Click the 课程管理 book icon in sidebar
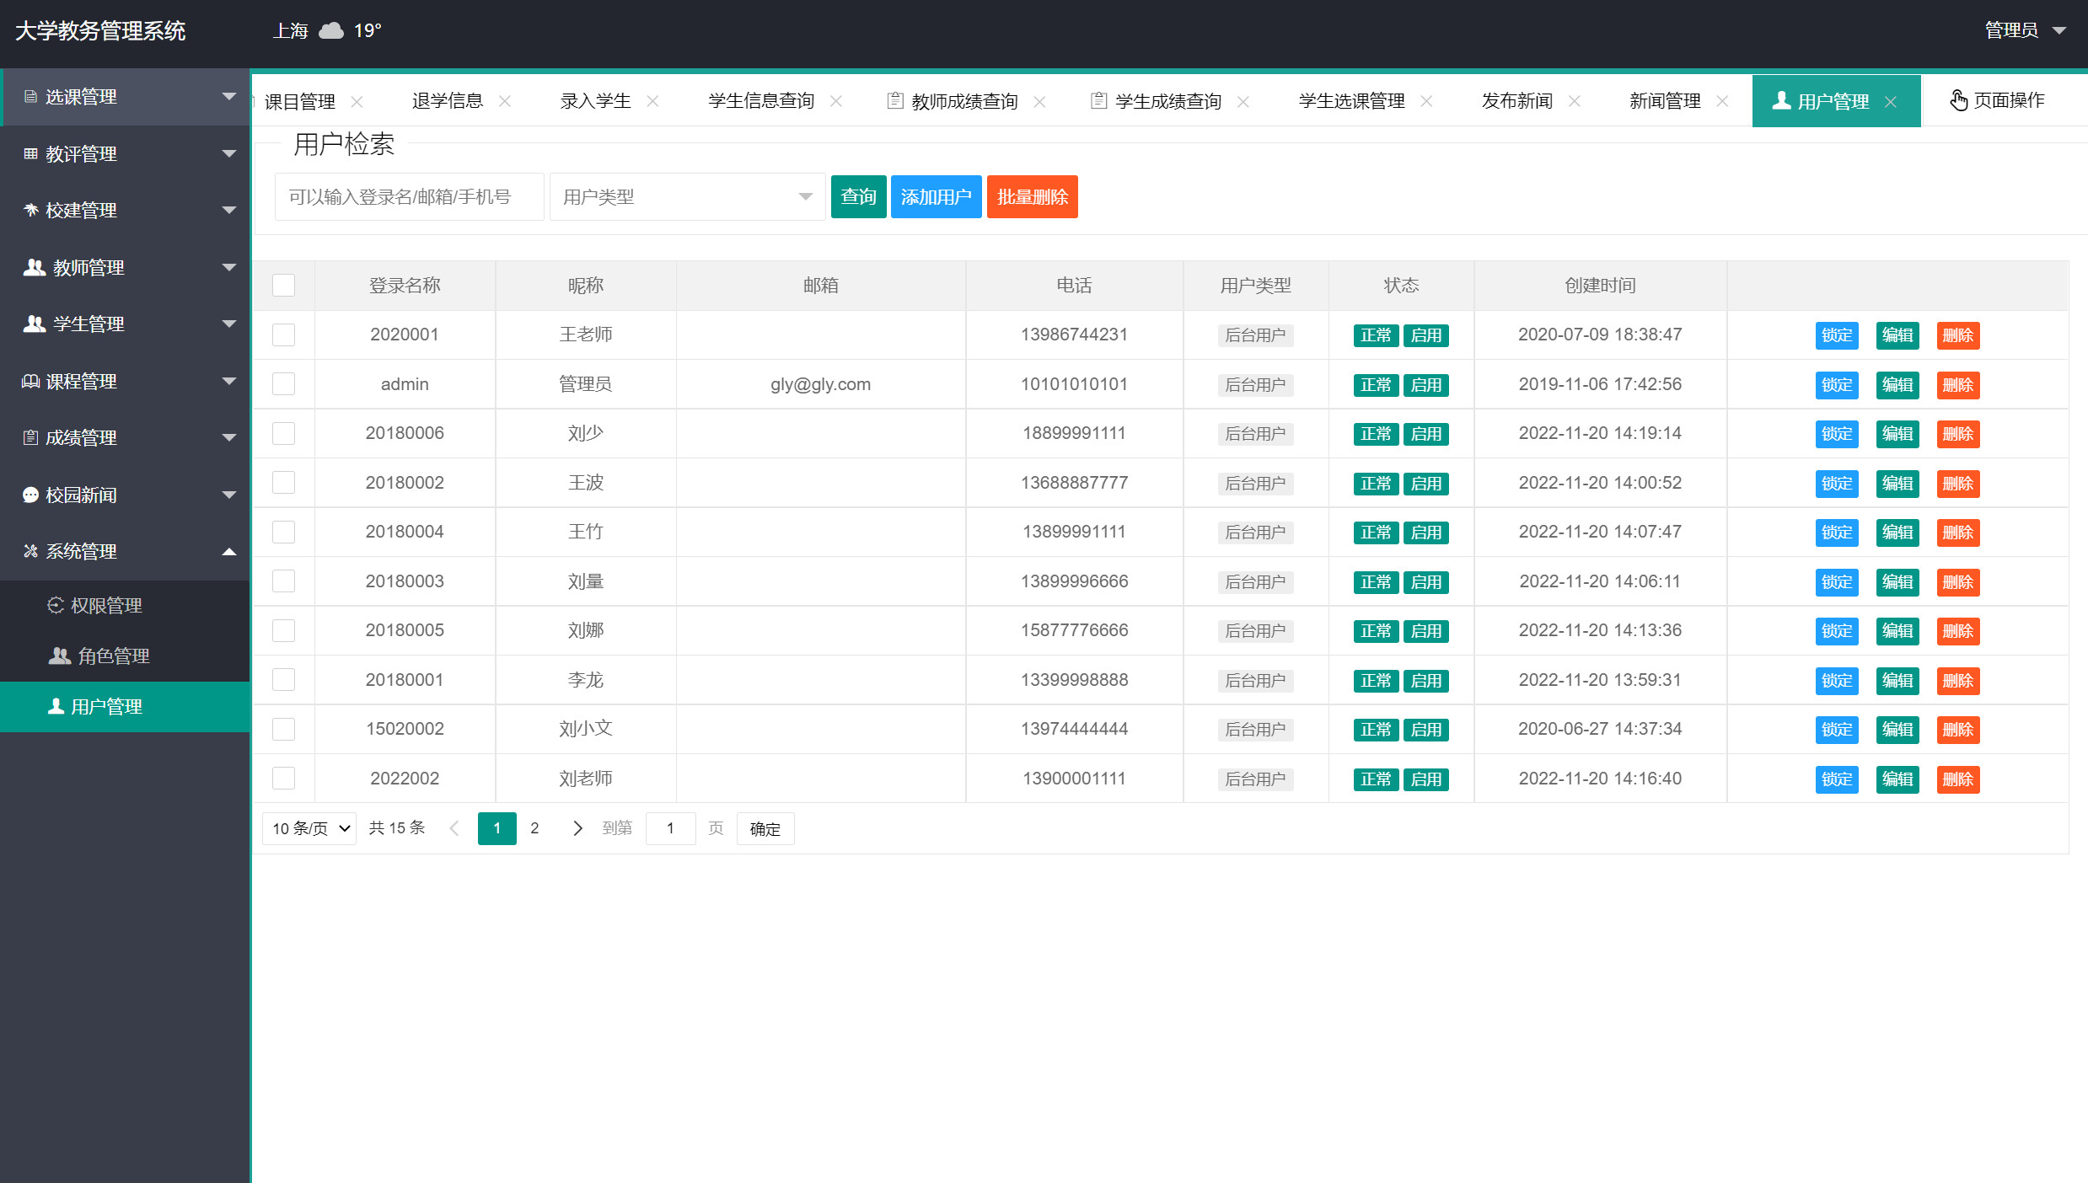This screenshot has height=1183, width=2088. click(x=30, y=381)
